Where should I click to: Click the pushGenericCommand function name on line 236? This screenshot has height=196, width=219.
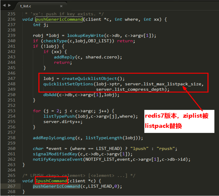pyautogui.click(x=59, y=19)
